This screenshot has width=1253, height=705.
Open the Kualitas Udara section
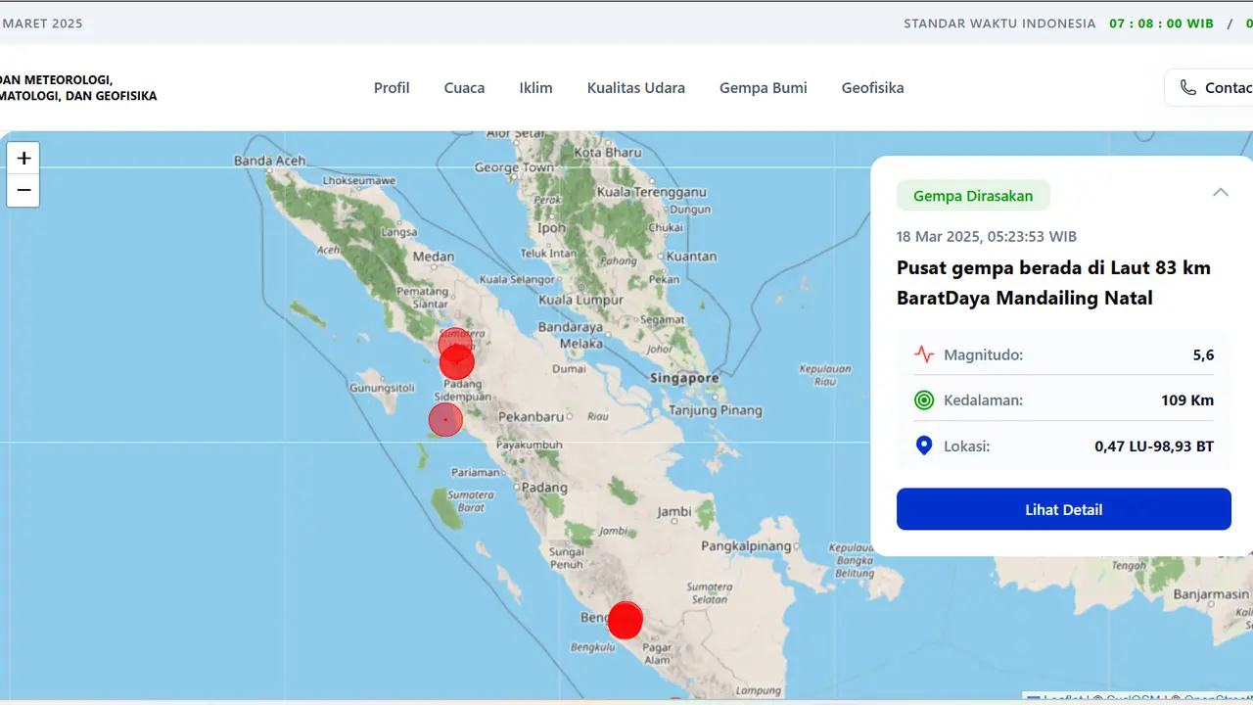[x=635, y=87]
